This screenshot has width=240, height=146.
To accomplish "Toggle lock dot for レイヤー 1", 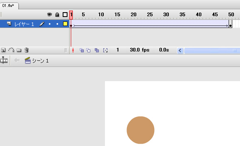I will click(57, 24).
